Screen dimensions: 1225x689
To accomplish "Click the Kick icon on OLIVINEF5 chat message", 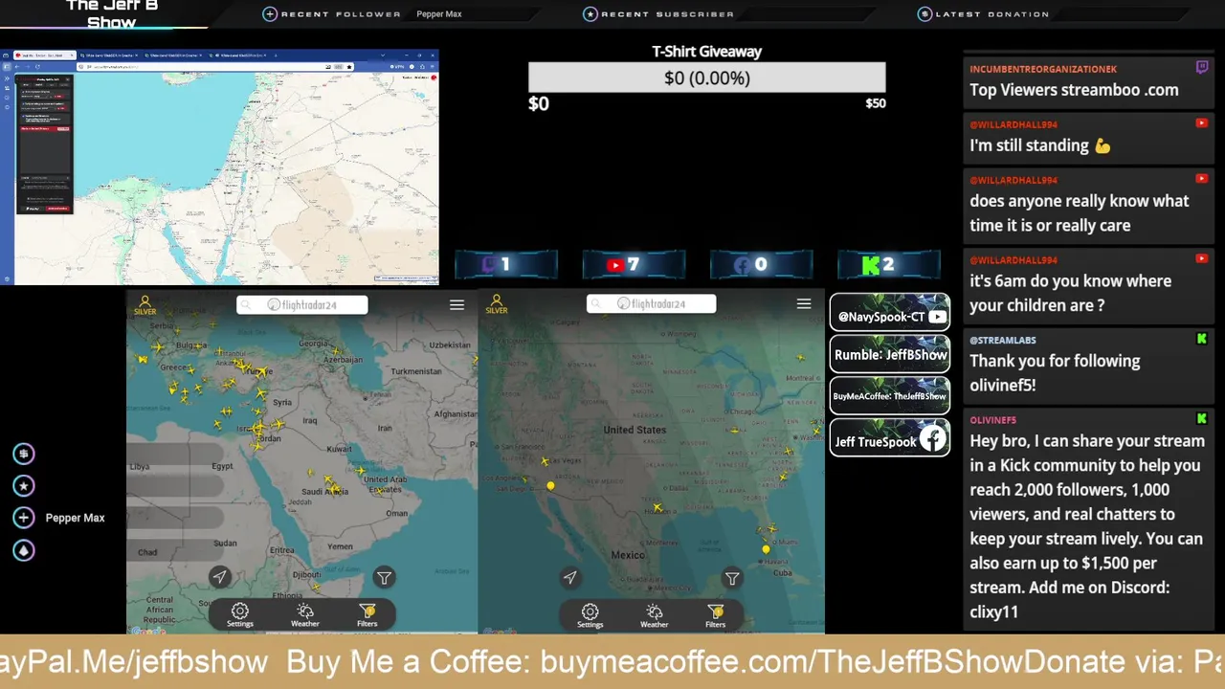I will tap(1201, 418).
